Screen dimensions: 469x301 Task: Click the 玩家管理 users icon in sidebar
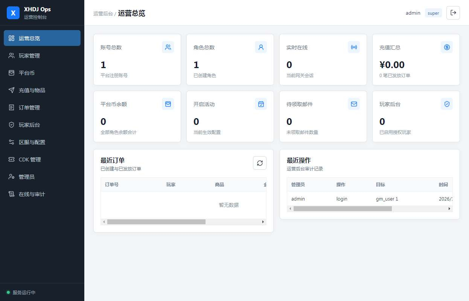coord(11,55)
